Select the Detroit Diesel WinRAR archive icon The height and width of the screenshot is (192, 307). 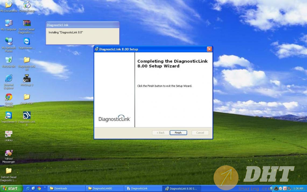(x=27, y=23)
